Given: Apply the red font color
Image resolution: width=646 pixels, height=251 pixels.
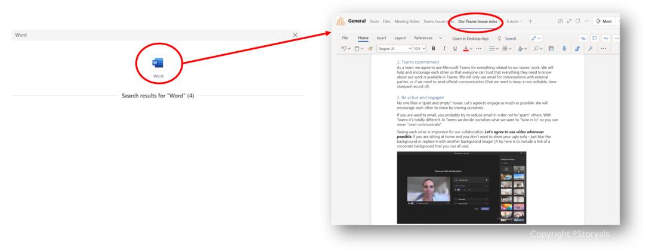Looking at the screenshot, I should pyautogui.click(x=465, y=48).
